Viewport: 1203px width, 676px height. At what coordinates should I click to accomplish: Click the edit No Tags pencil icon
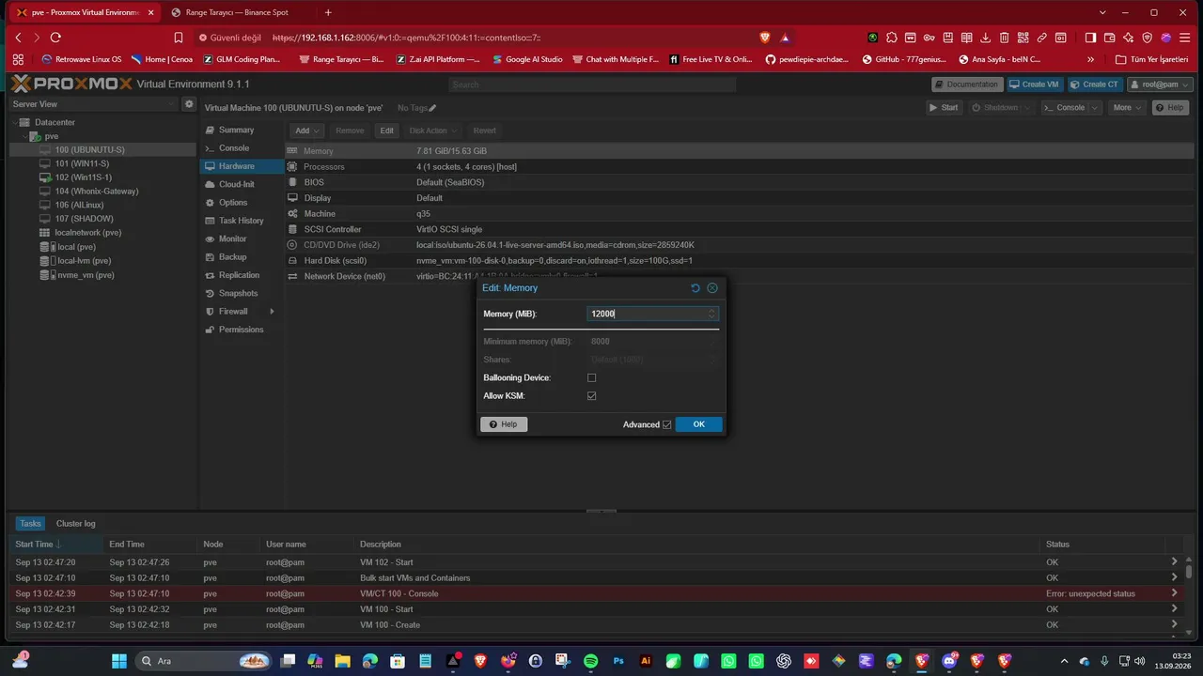(432, 108)
